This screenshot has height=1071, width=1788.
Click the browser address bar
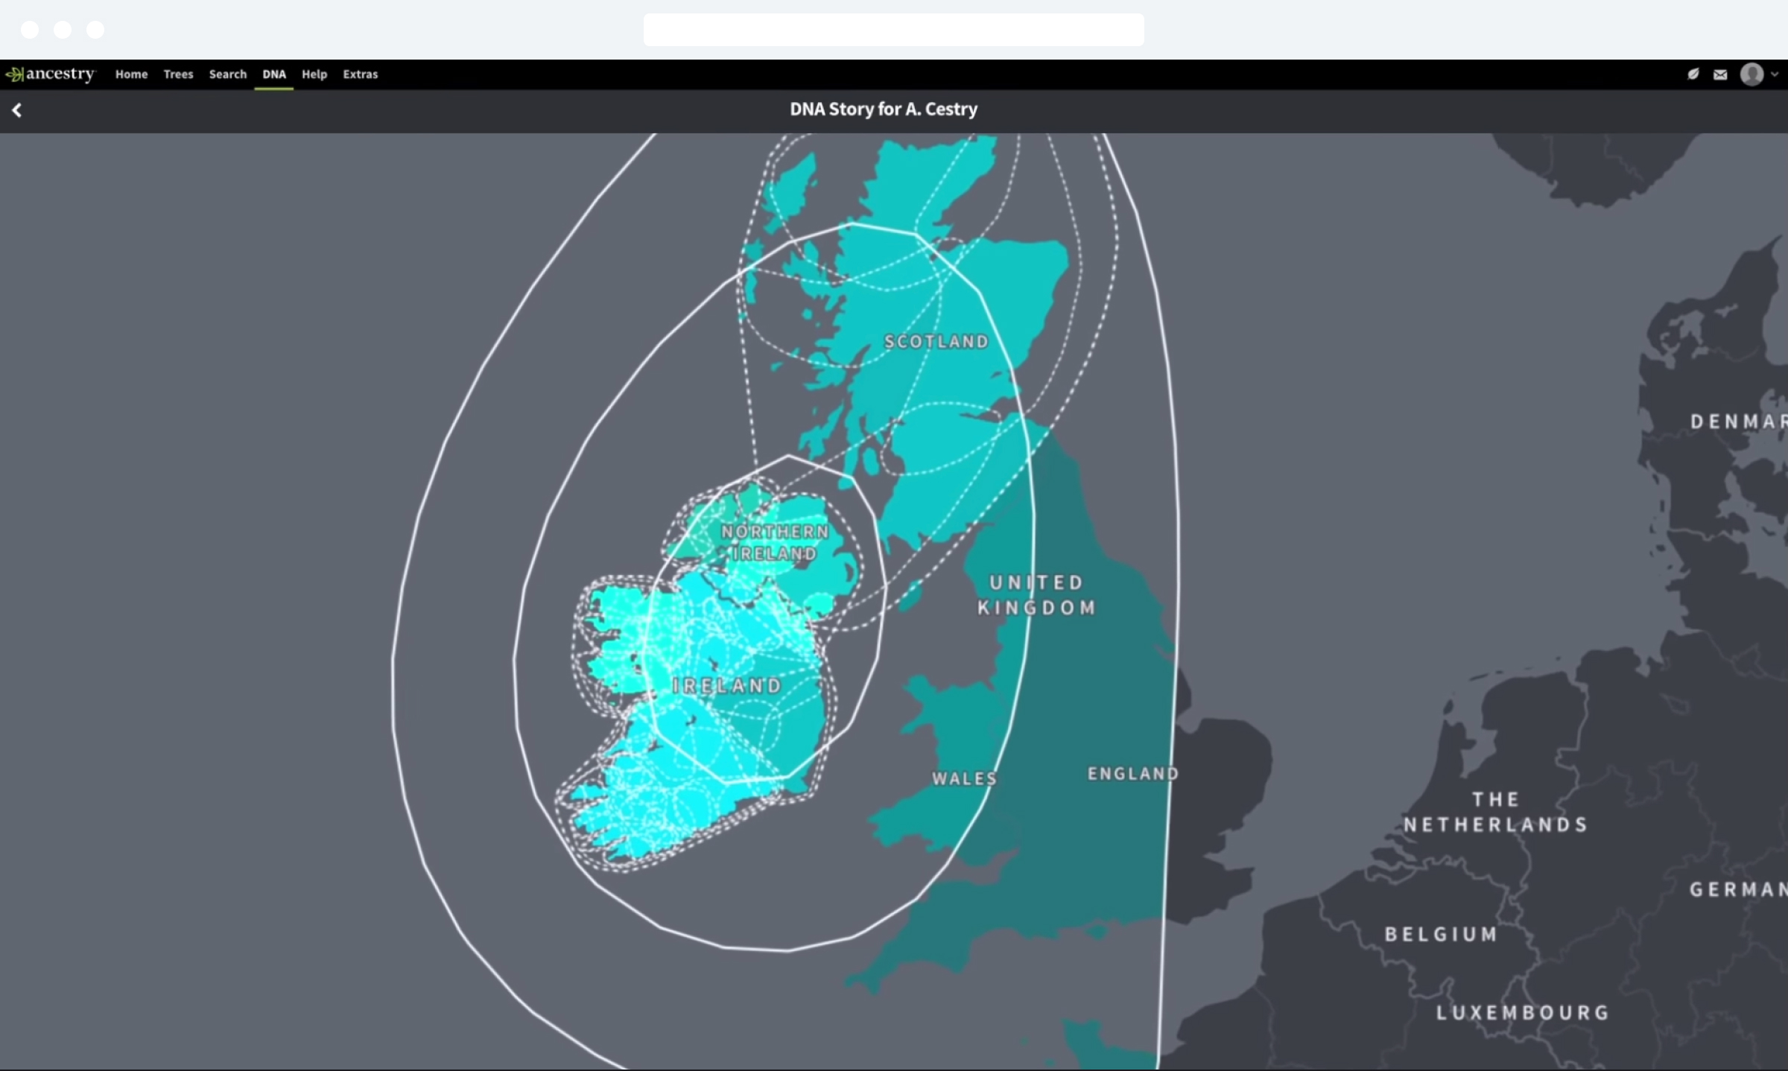[x=893, y=29]
